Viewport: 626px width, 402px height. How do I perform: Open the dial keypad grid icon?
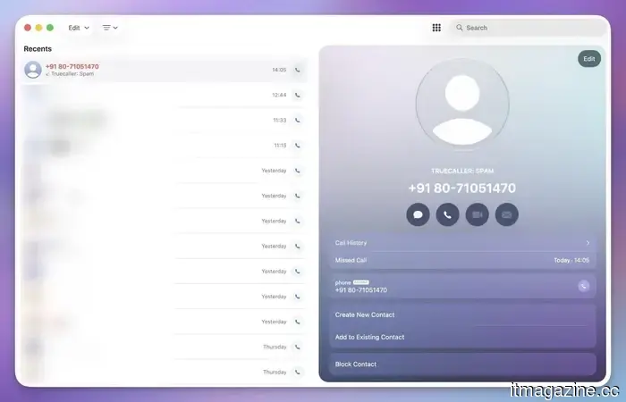[436, 28]
